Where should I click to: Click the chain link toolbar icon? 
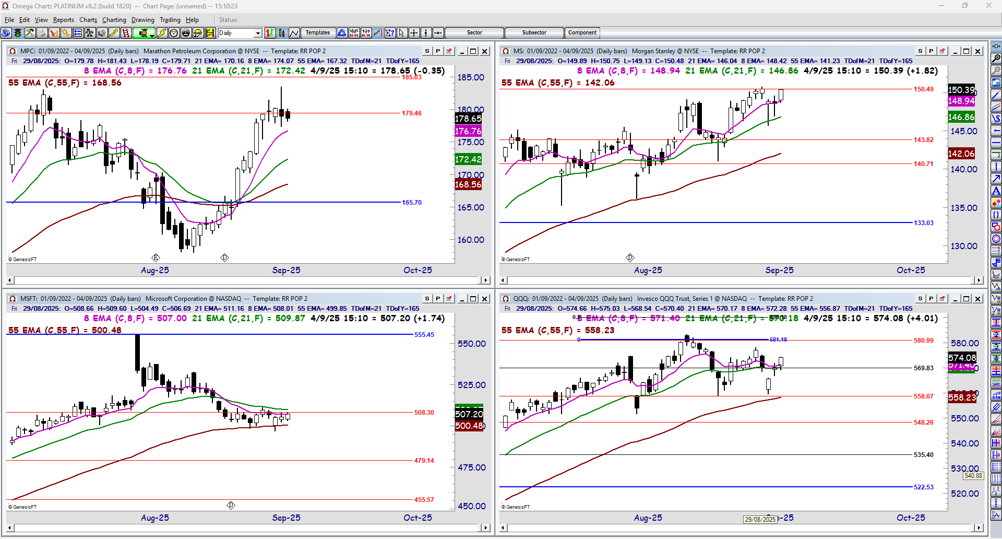click(114, 33)
